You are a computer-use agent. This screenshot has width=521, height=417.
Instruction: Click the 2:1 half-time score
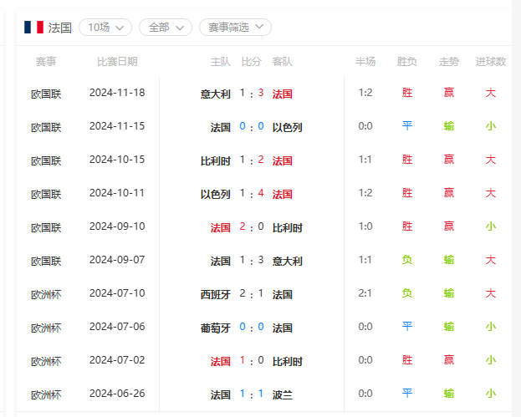tap(365, 293)
